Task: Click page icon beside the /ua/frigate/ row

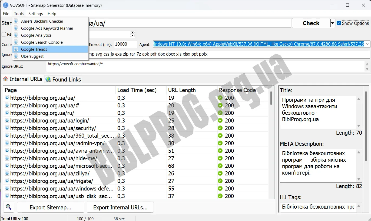Action: [x=7, y=181]
